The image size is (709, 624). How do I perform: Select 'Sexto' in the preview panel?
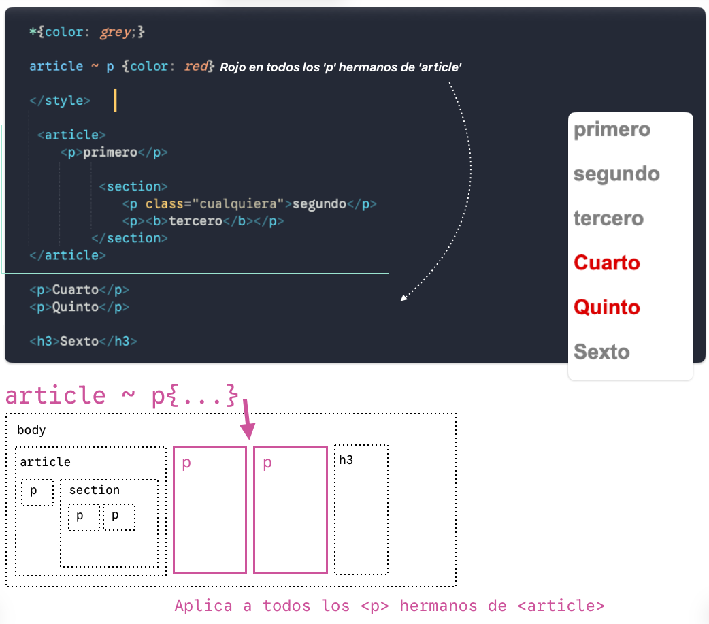point(601,351)
